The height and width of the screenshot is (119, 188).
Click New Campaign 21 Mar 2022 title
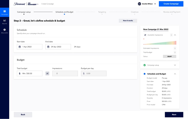pos(156,29)
